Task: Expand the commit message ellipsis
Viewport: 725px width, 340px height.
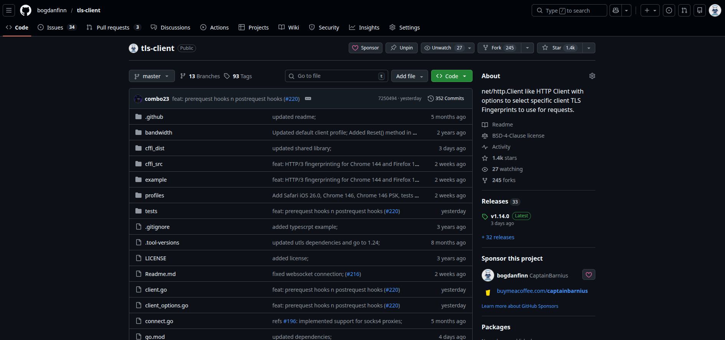Action: 308,99
